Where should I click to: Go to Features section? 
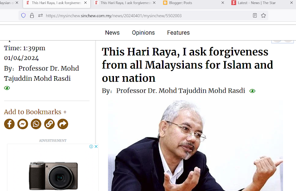[178, 32]
